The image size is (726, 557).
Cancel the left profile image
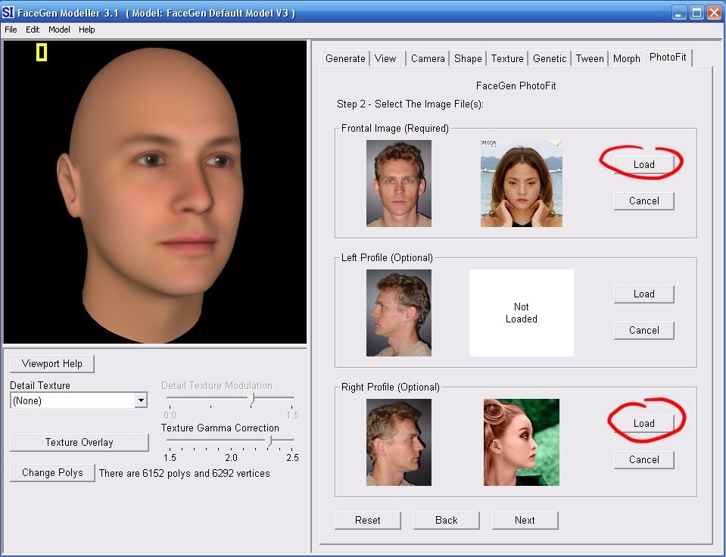point(643,330)
